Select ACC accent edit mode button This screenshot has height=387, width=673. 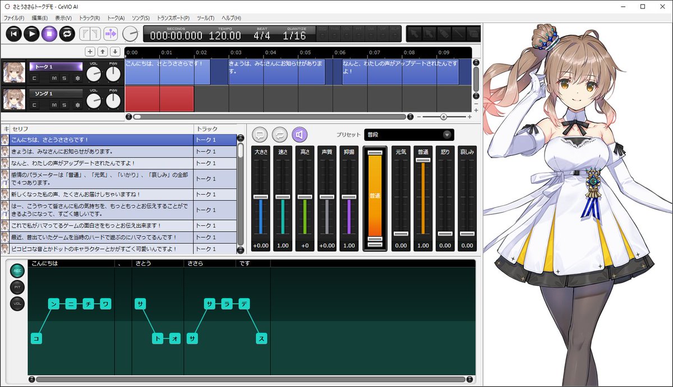17,271
